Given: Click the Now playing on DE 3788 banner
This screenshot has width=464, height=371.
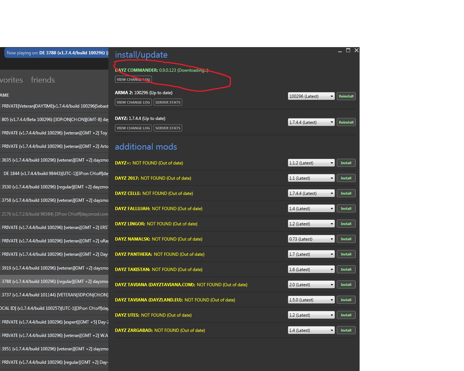Looking at the screenshot, I should point(56,53).
